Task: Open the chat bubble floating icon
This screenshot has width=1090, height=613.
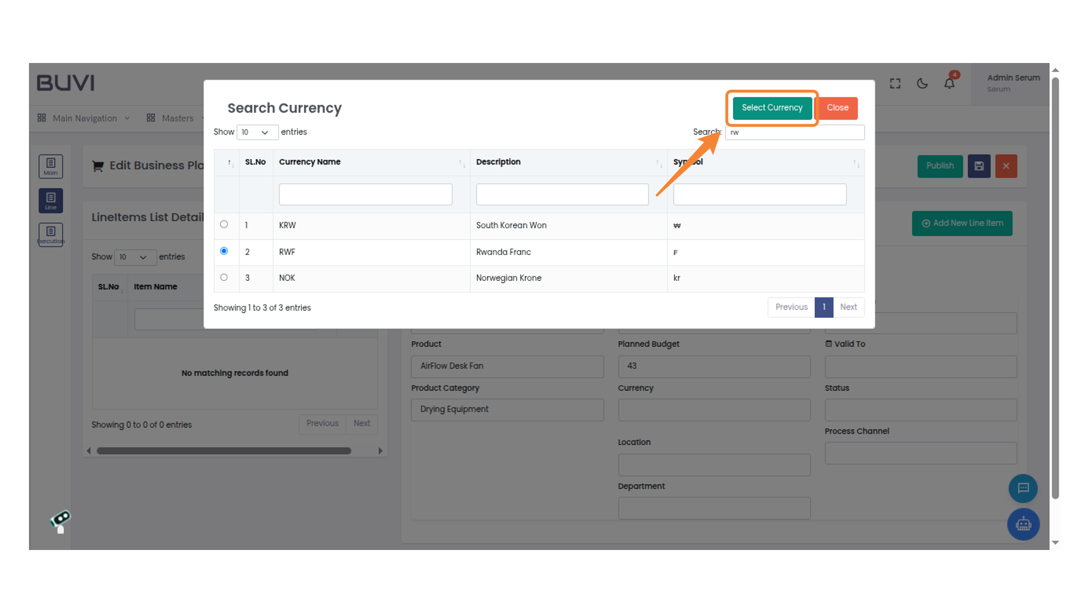Action: pyautogui.click(x=1023, y=489)
